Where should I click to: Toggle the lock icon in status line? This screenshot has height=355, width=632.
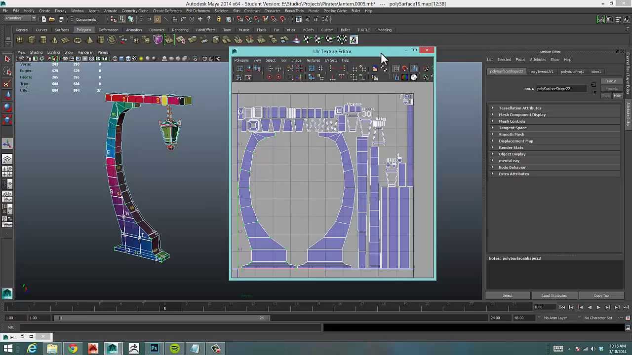[x=219, y=19]
